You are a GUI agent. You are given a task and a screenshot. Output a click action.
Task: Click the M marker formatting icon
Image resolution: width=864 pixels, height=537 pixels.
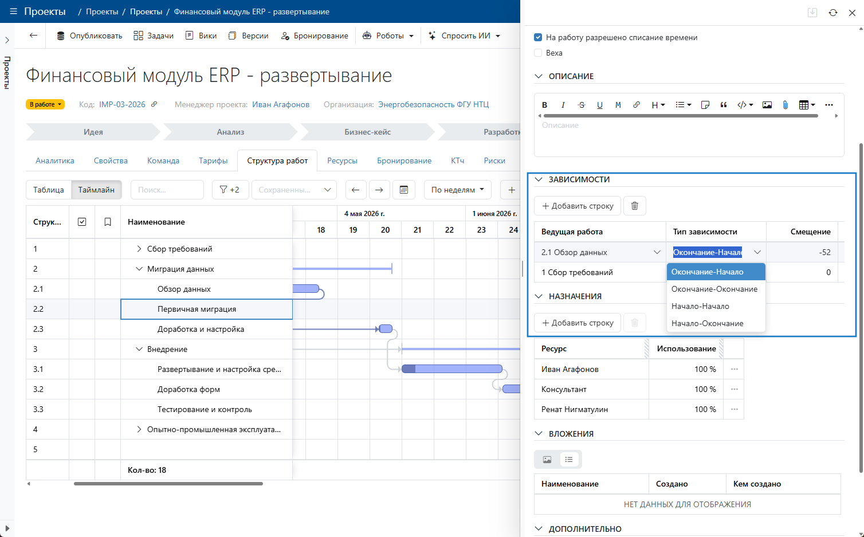(x=618, y=105)
